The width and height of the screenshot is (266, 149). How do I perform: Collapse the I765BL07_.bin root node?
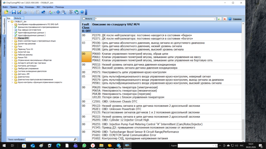tap(9, 22)
